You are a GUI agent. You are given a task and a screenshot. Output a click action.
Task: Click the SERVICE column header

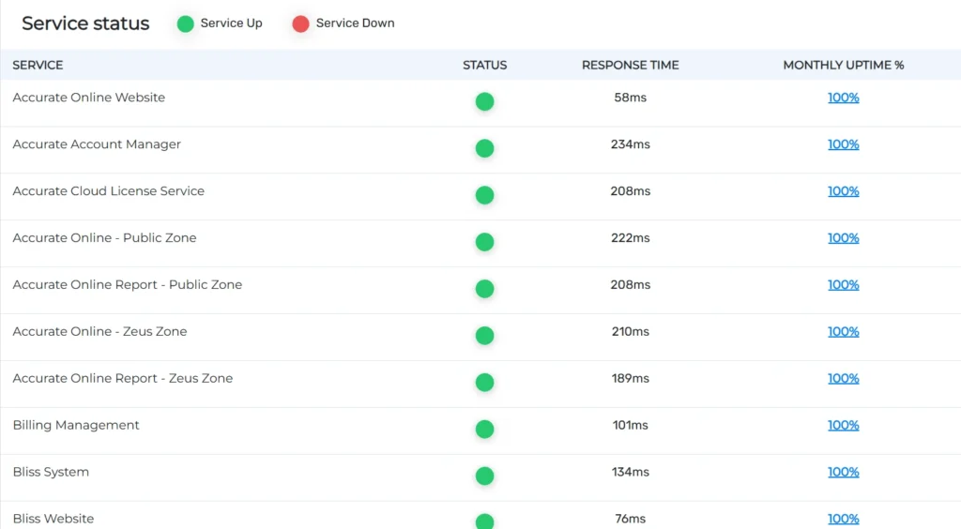38,65
